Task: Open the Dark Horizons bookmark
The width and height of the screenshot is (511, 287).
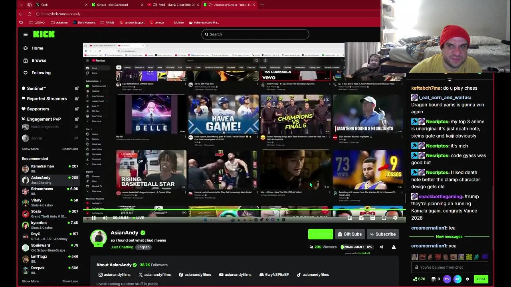Action: click(84, 22)
